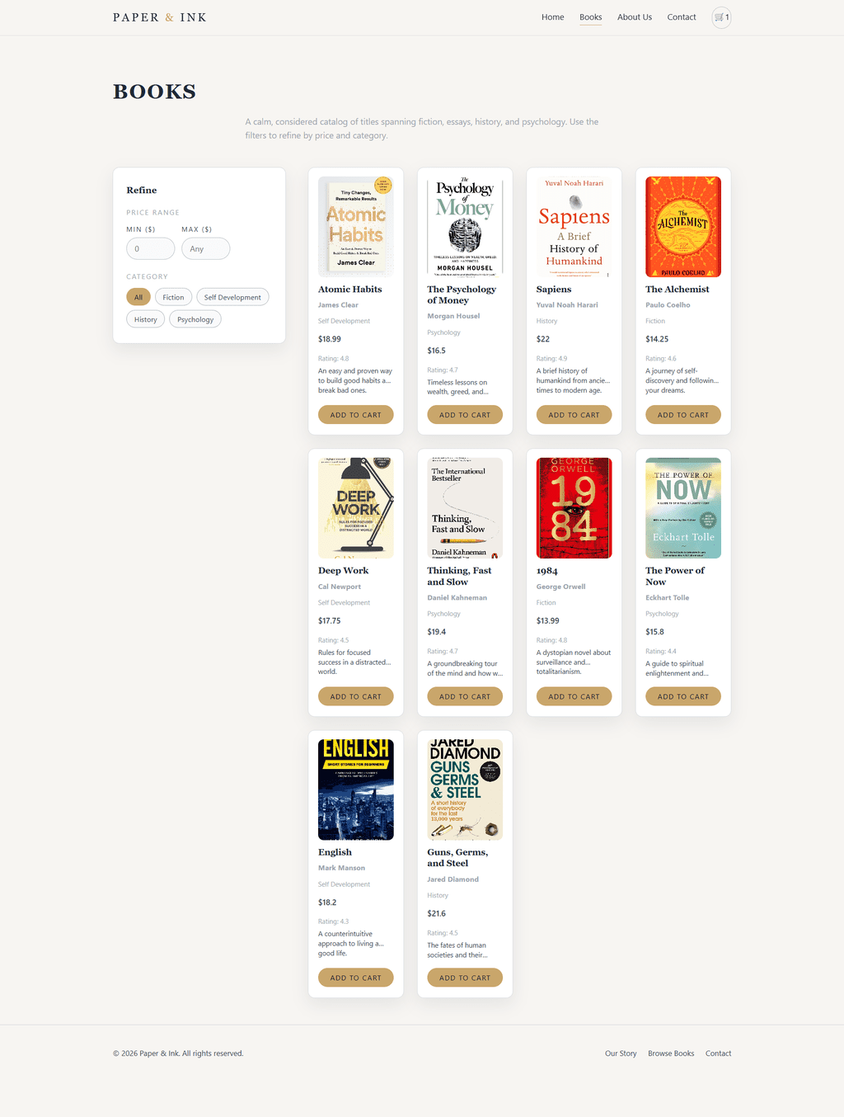Viewport: 844px width, 1117px height.
Task: Focus the Min price input field
Action: pyautogui.click(x=151, y=248)
